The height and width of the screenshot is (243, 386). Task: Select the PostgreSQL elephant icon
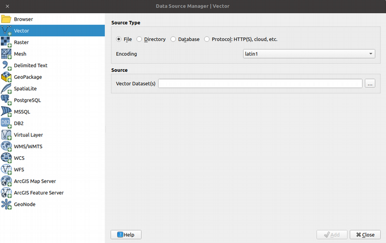pyautogui.click(x=6, y=100)
